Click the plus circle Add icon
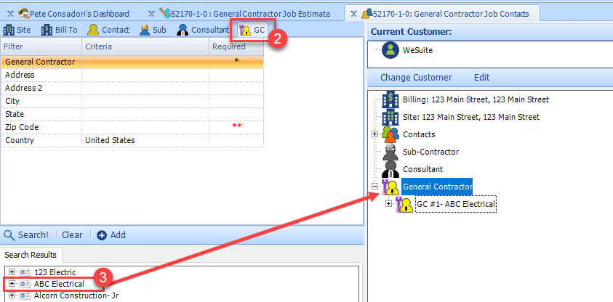The image size is (613, 302). (102, 235)
